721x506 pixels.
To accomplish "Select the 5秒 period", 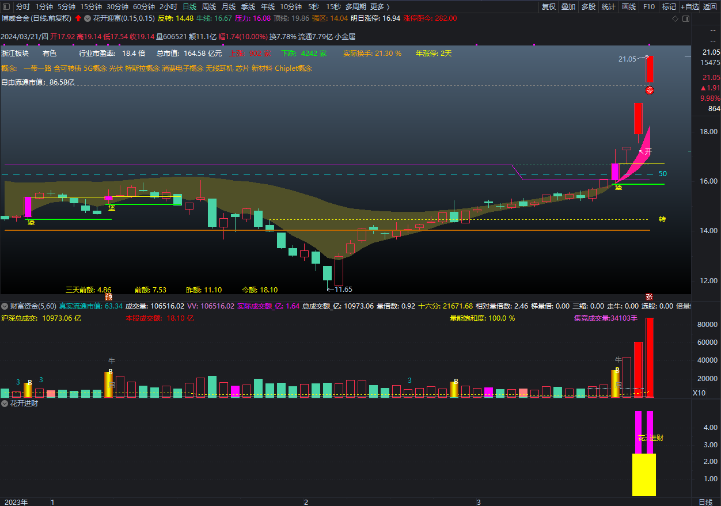I will [313, 7].
